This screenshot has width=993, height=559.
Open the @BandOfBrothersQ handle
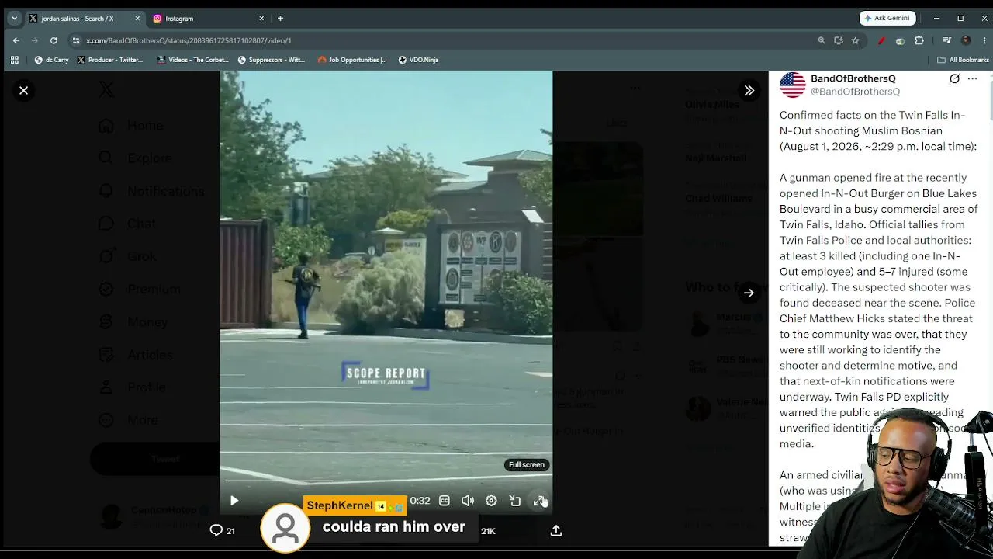(855, 92)
